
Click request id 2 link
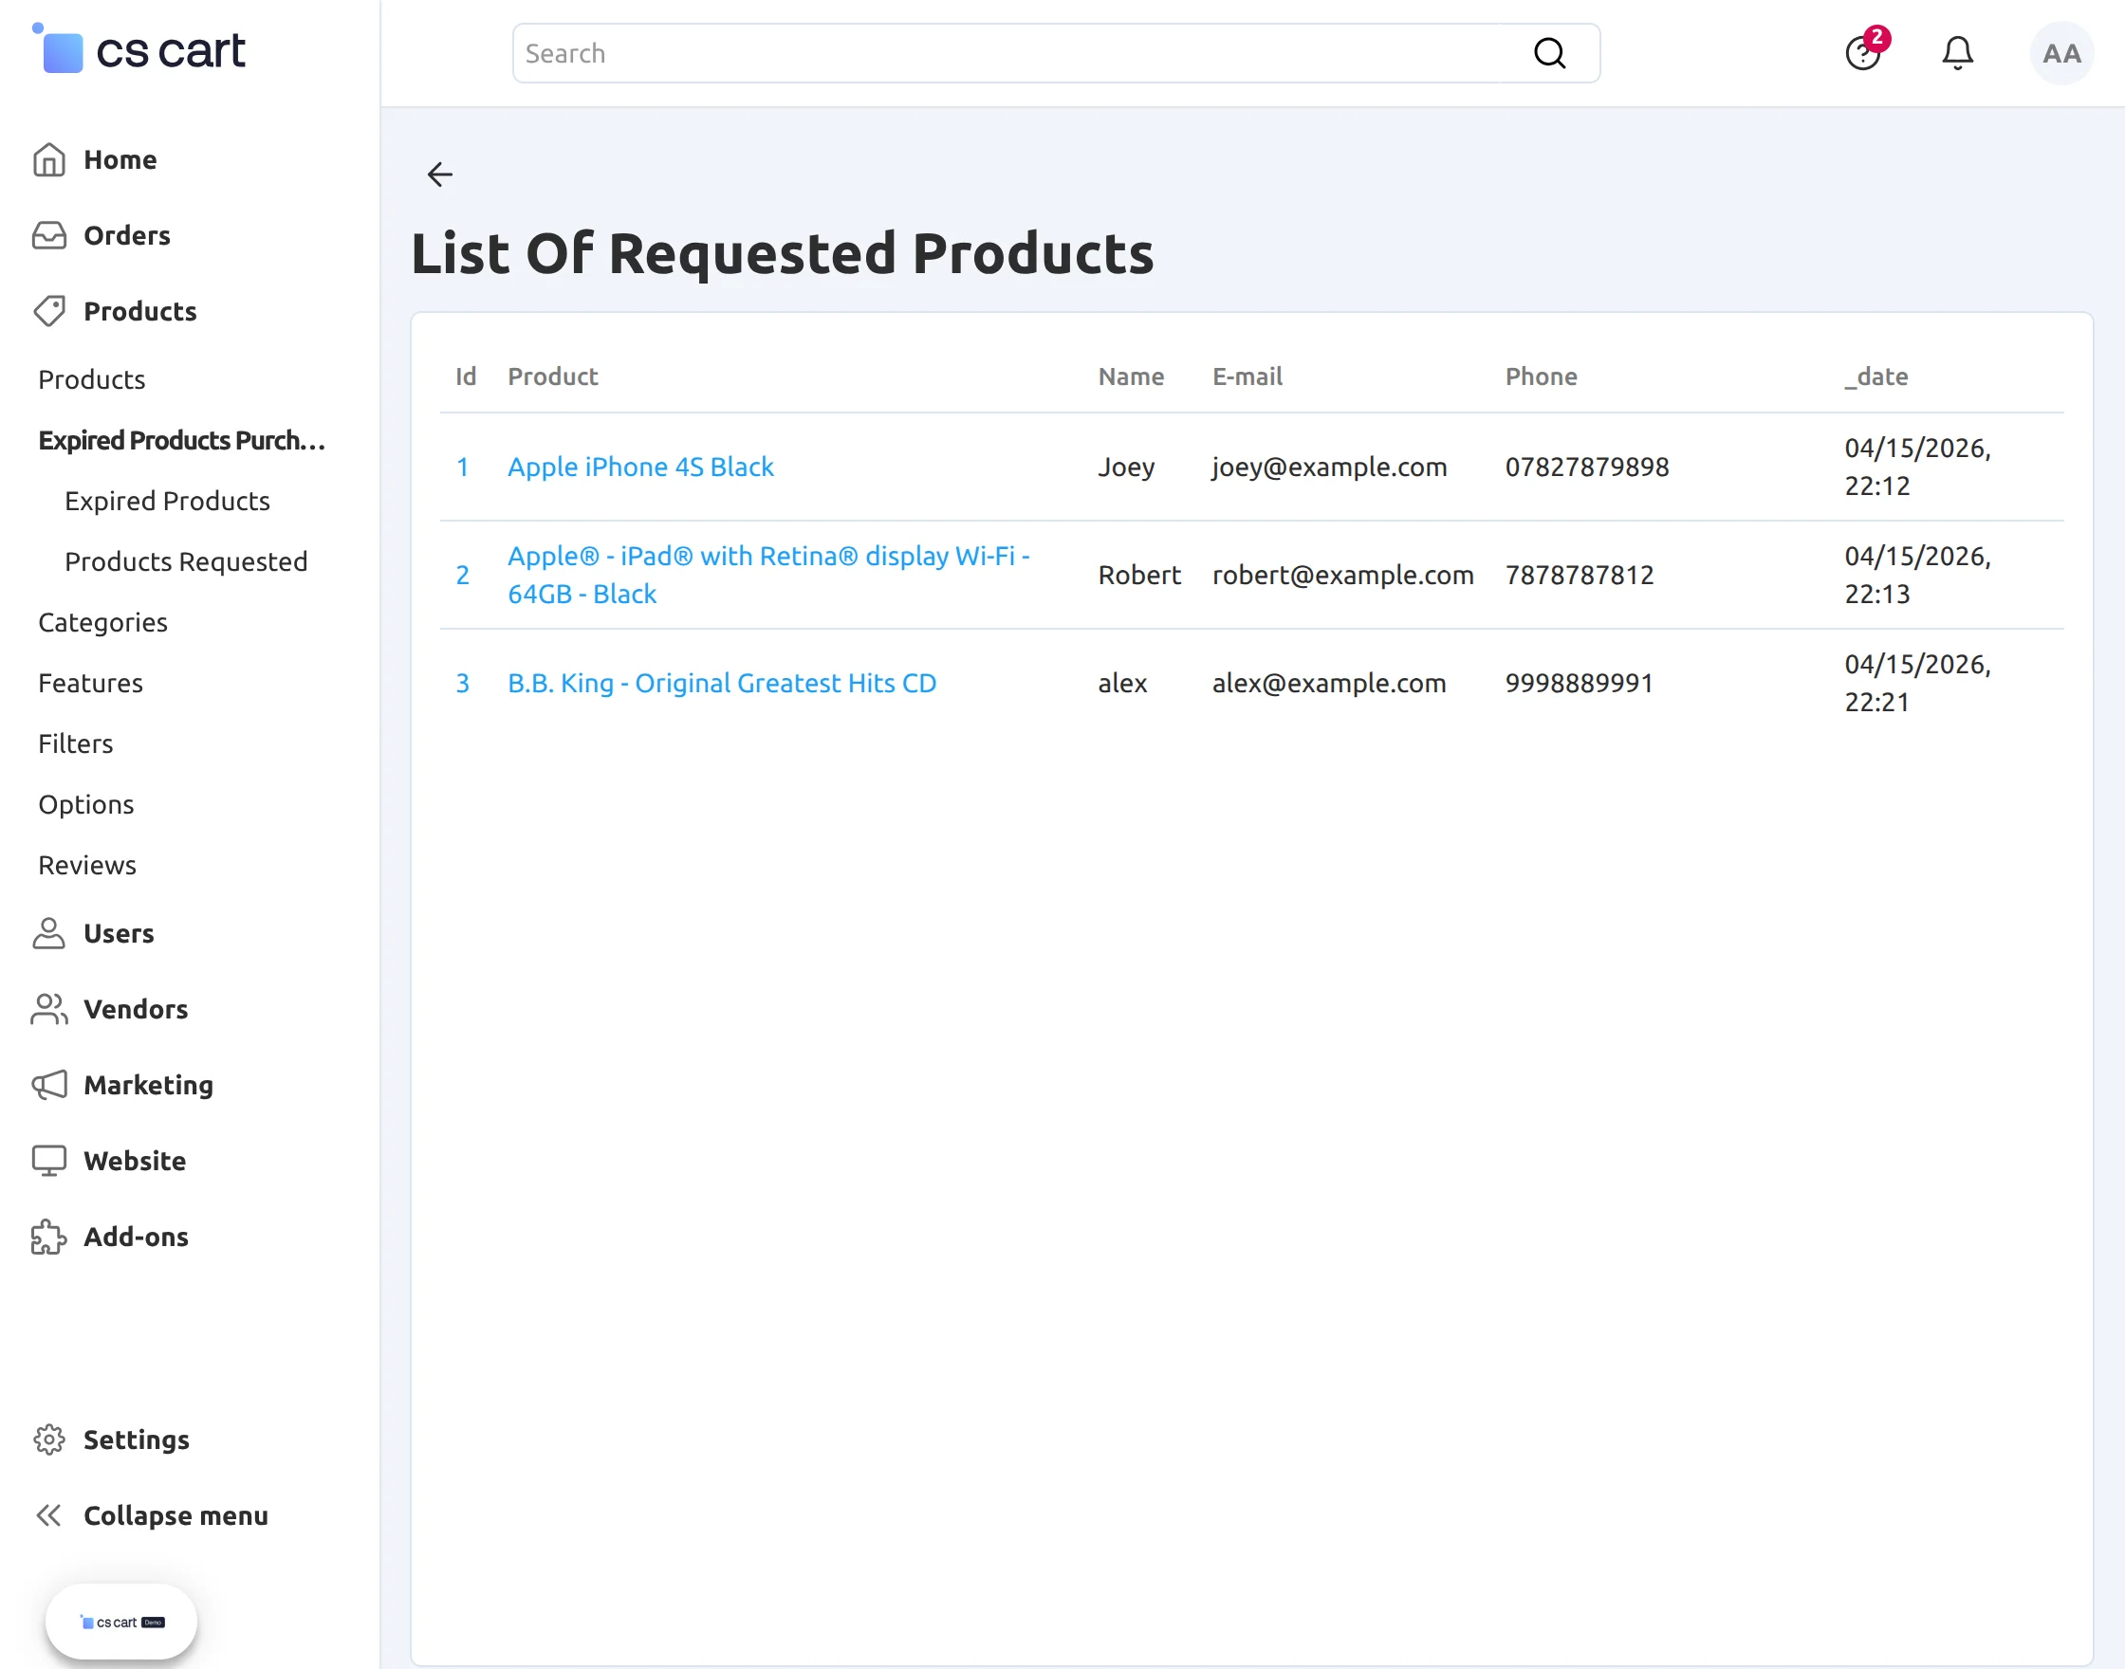(462, 575)
